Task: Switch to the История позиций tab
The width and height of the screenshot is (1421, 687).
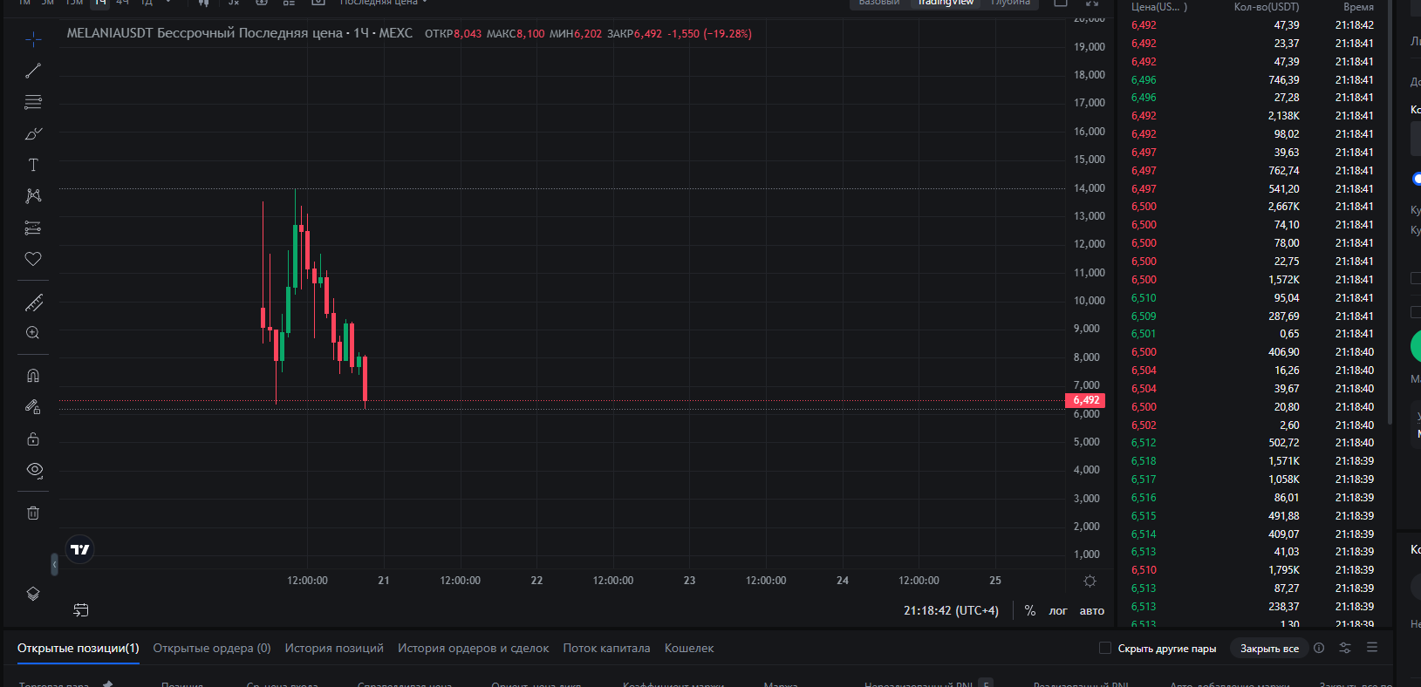Action: click(x=334, y=648)
